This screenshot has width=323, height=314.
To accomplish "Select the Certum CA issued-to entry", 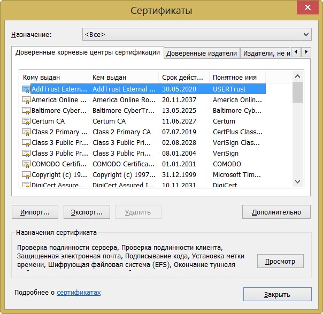I will [x=48, y=121].
